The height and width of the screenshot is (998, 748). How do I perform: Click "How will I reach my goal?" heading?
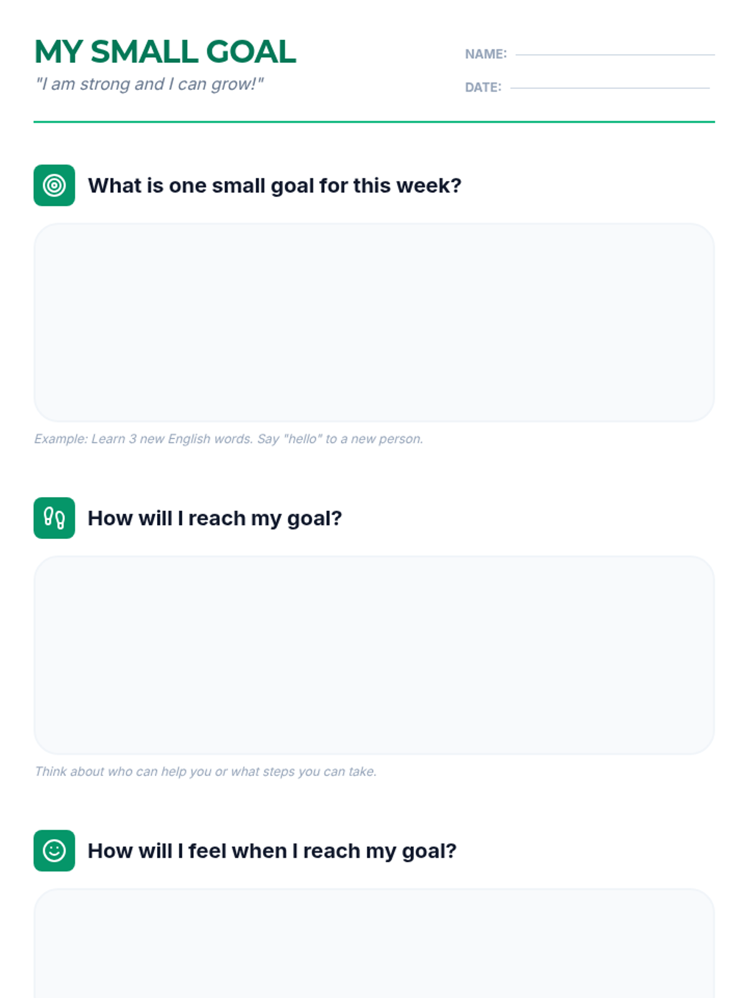[x=215, y=518]
